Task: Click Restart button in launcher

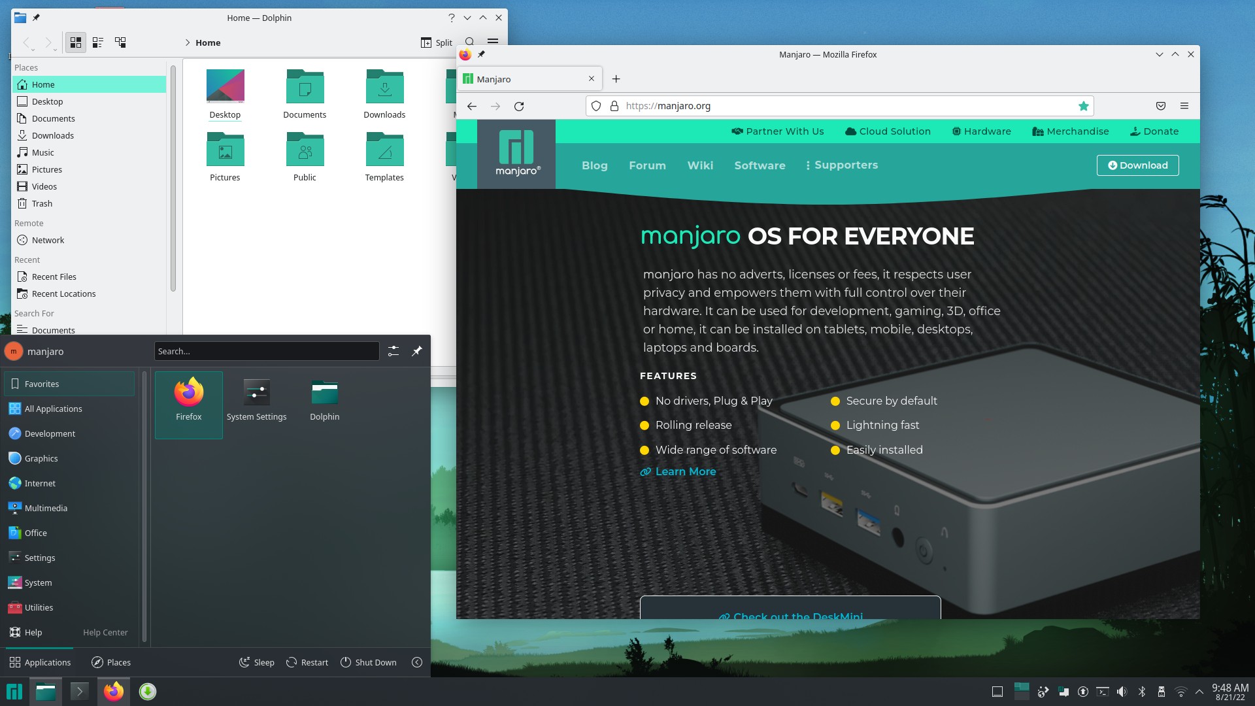Action: (307, 662)
